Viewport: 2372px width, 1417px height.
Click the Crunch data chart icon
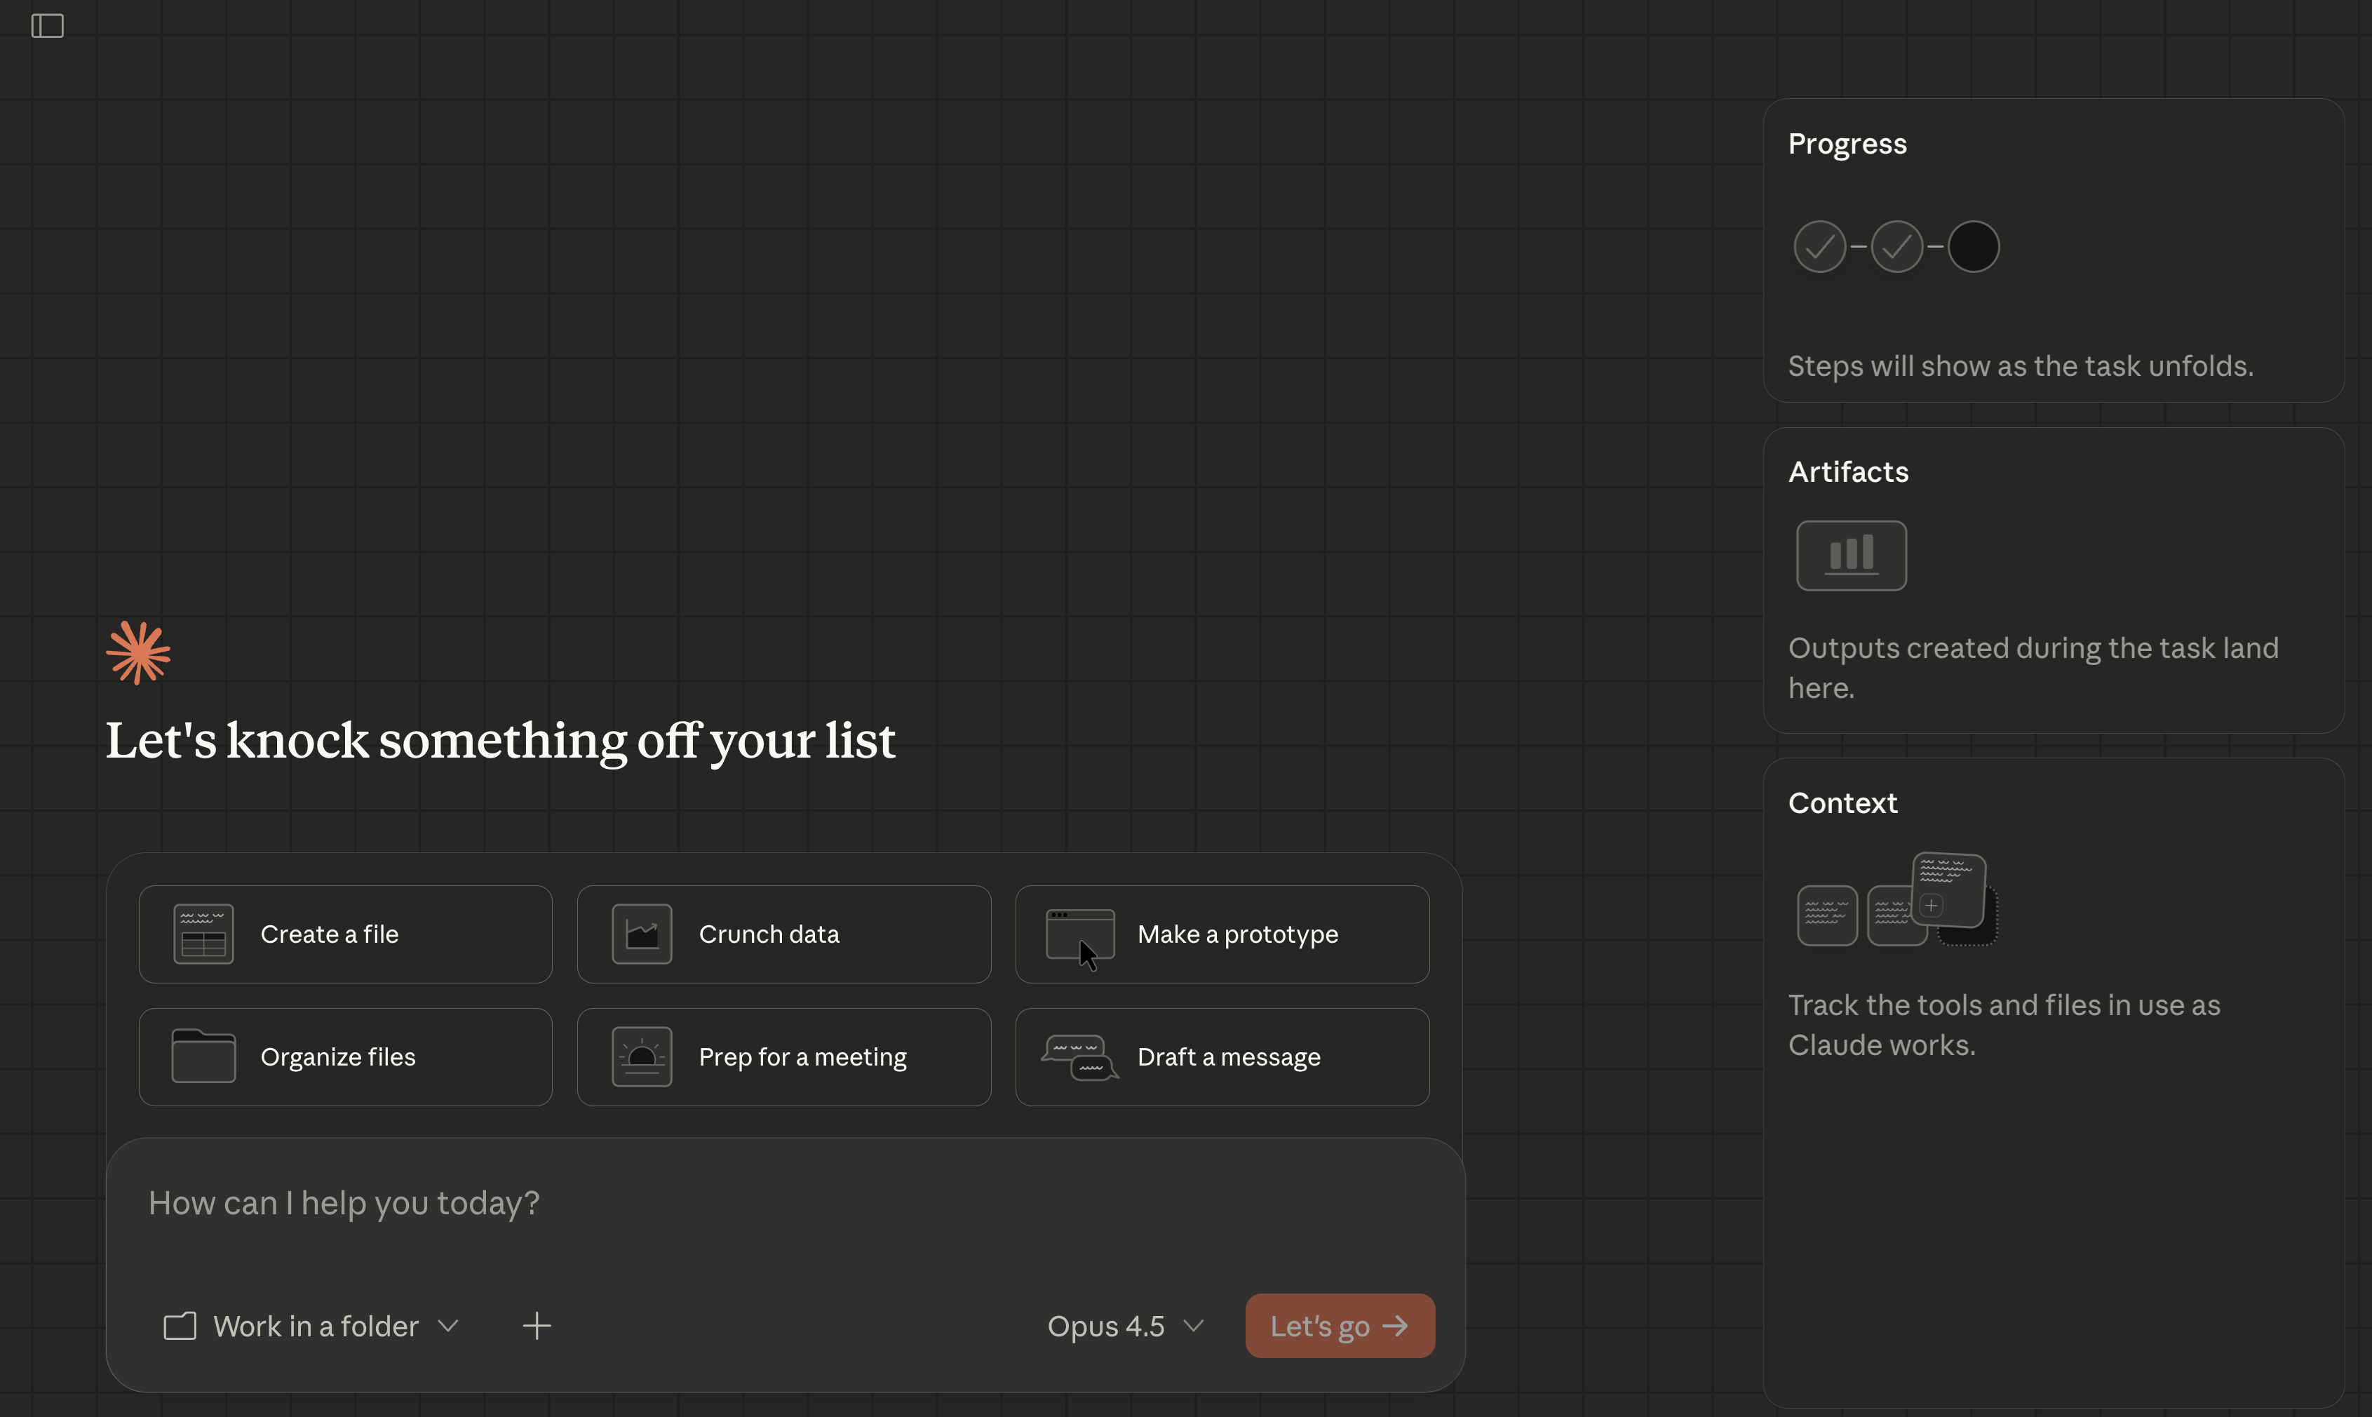642,934
